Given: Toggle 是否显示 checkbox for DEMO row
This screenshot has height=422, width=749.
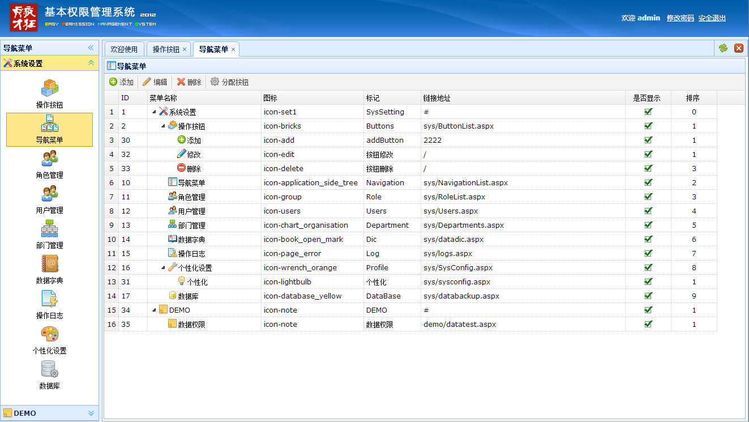Looking at the screenshot, I should pos(648,310).
